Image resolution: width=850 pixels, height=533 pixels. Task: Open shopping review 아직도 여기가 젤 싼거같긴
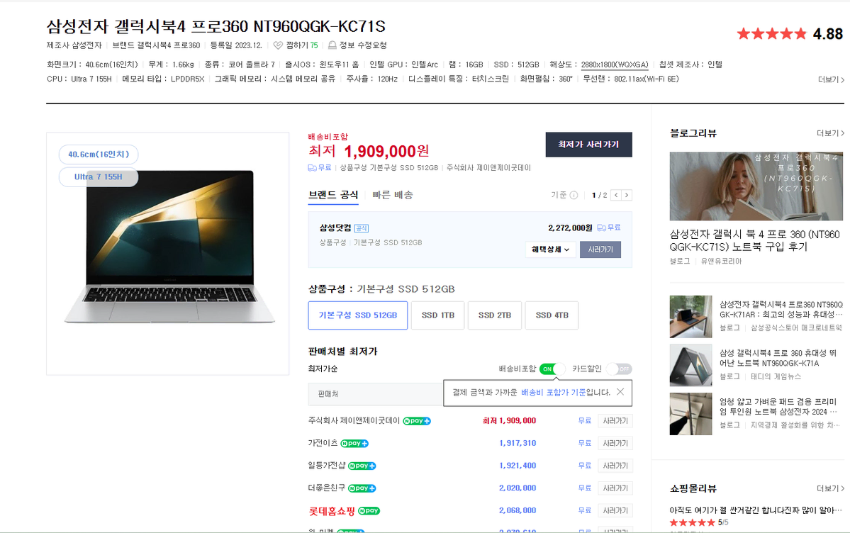(756, 510)
